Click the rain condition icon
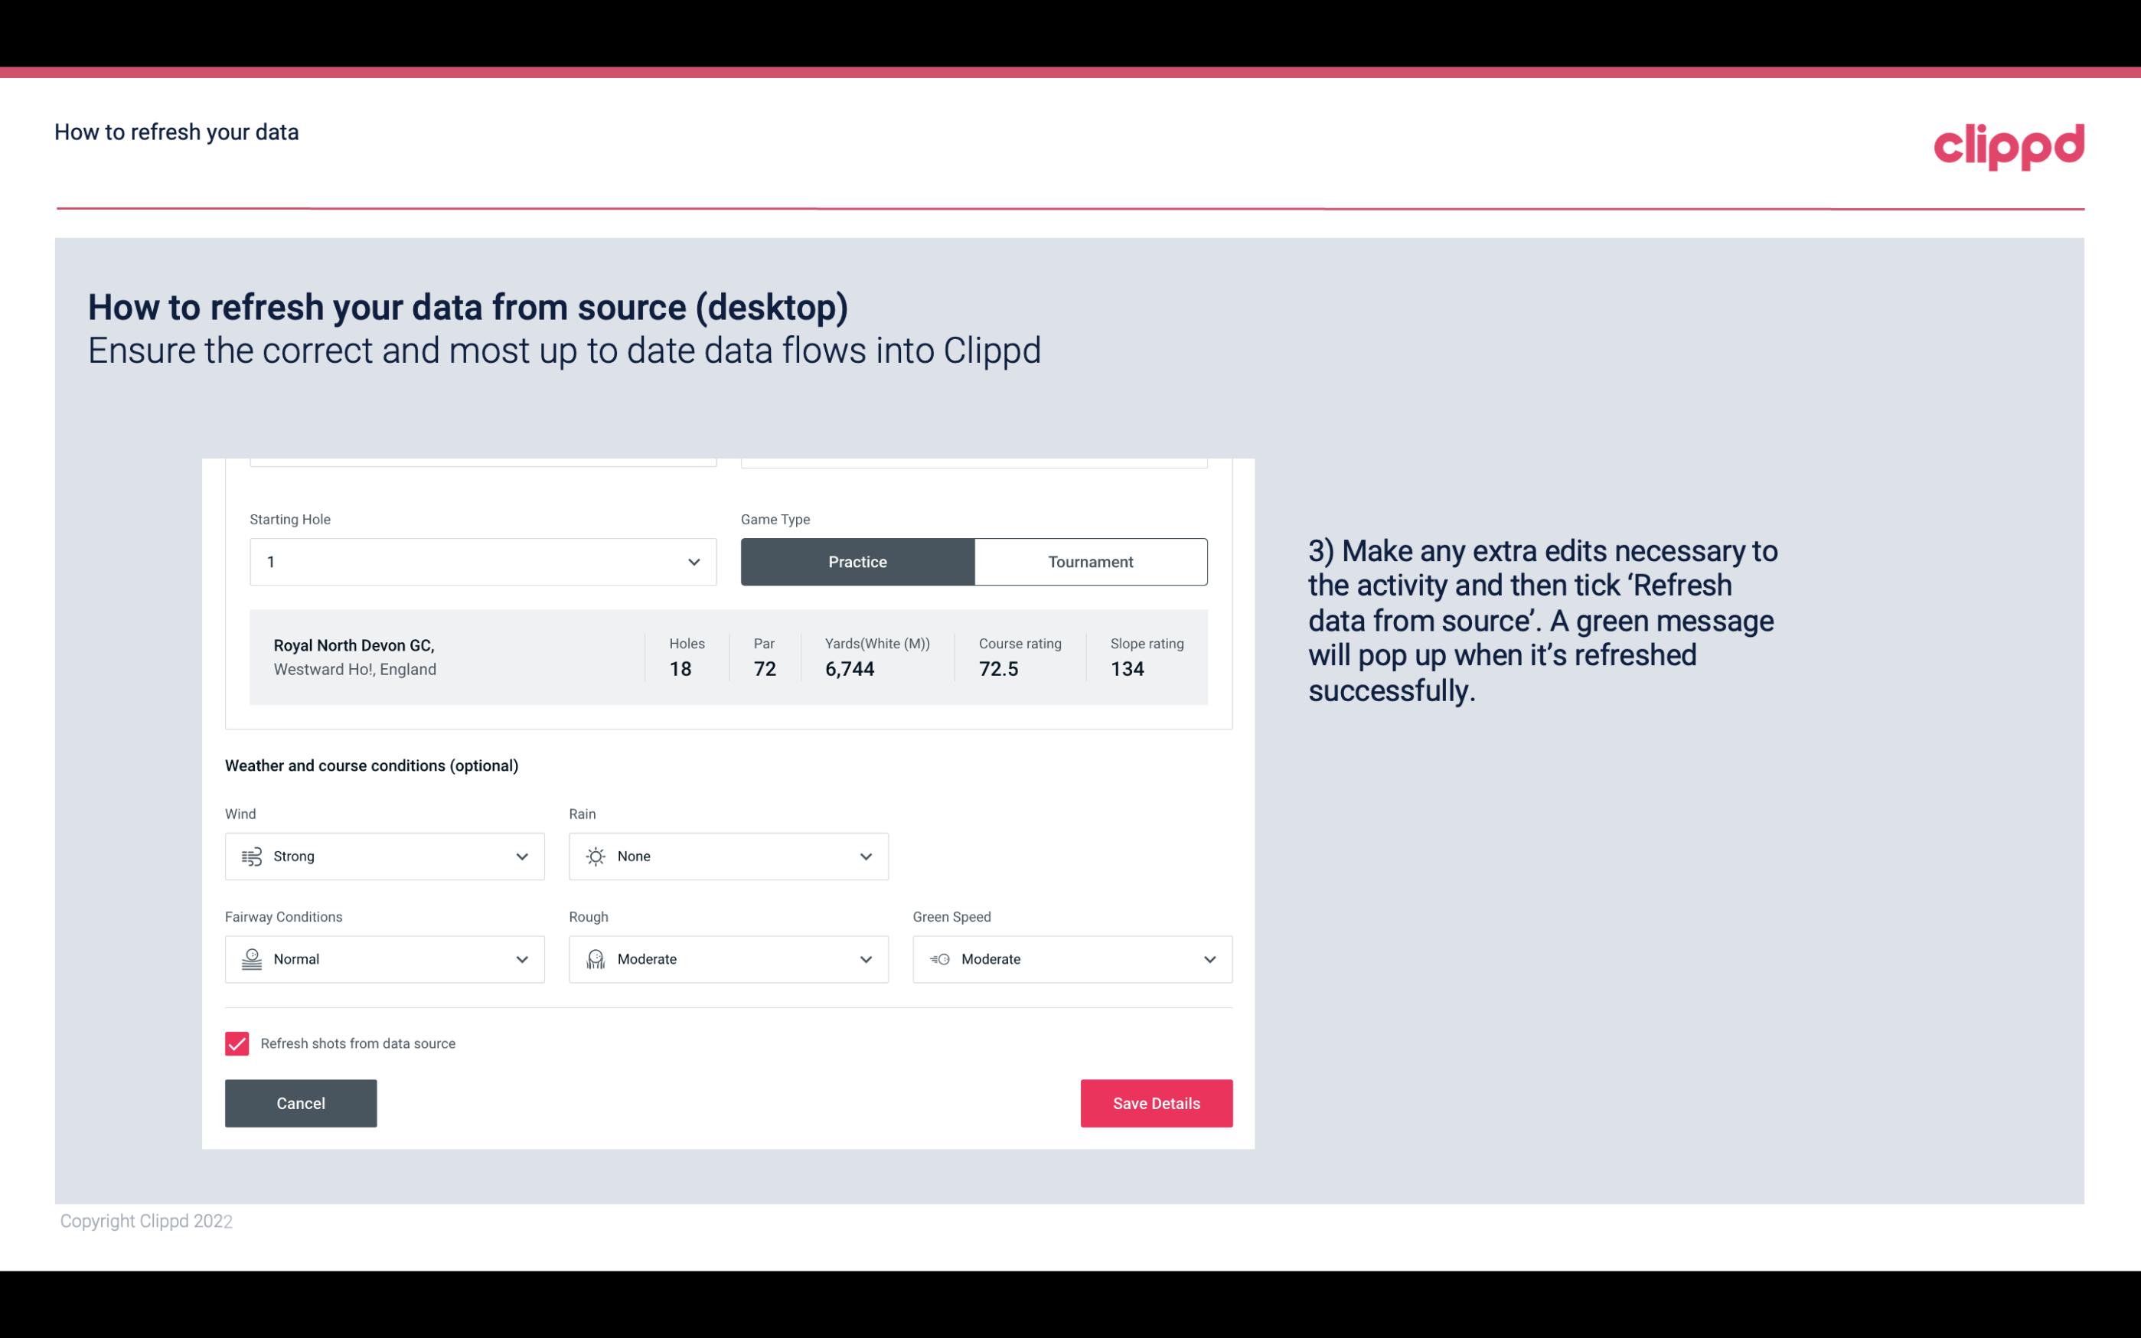 coord(595,856)
